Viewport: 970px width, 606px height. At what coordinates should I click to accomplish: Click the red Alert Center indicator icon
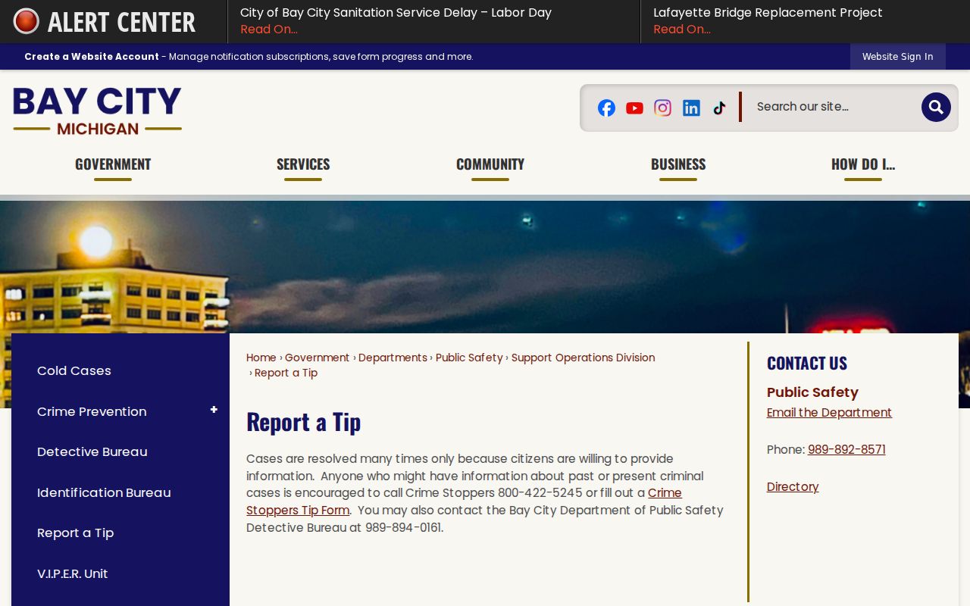coord(26,21)
